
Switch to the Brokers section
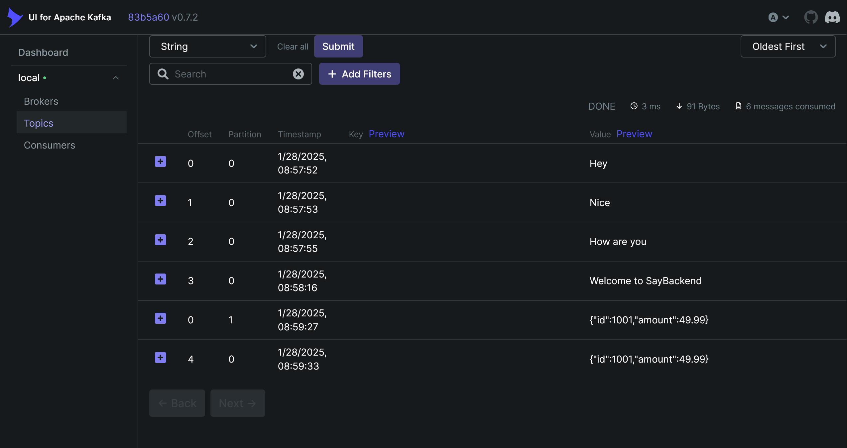pyautogui.click(x=41, y=101)
